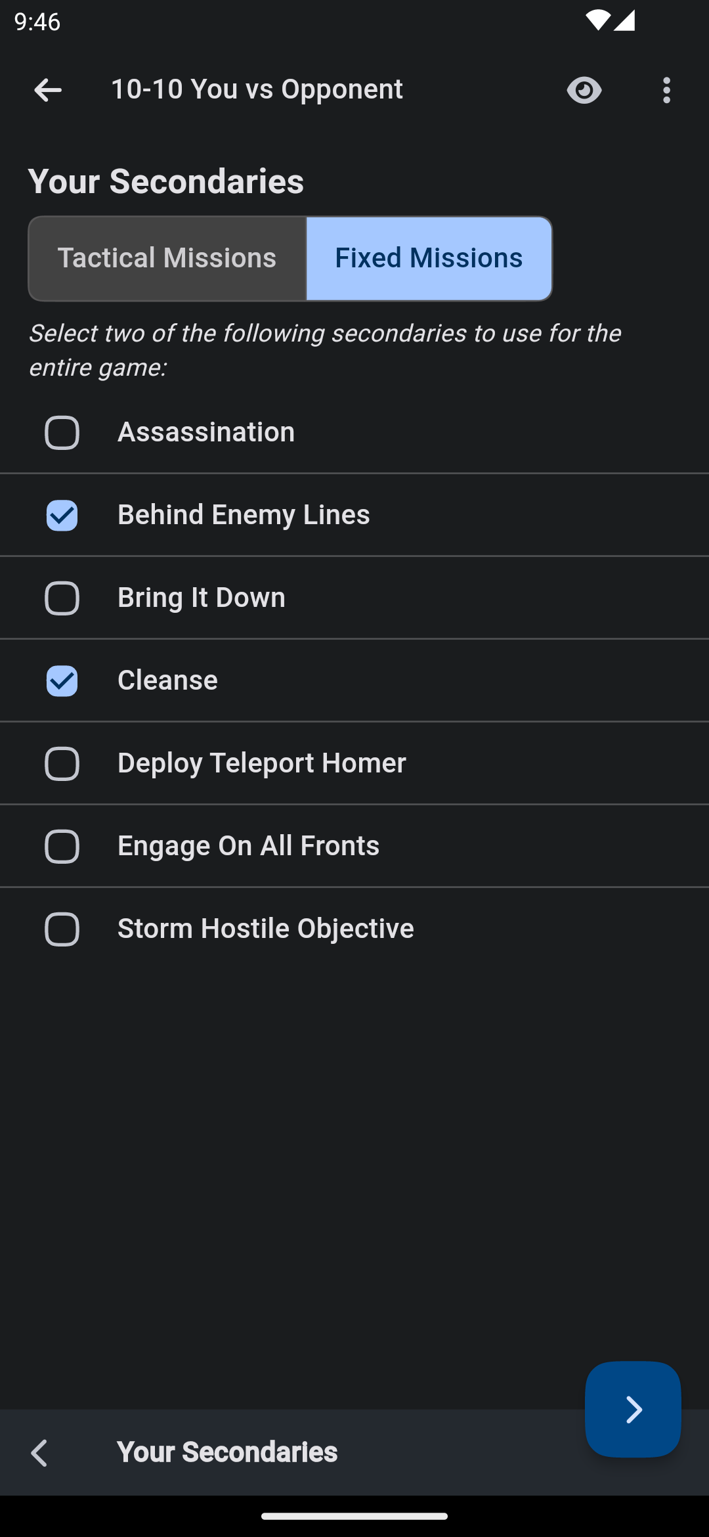Tick the Deploy Teleport Homer checkbox

pyautogui.click(x=62, y=764)
